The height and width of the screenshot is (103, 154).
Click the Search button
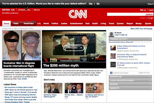[149, 14]
